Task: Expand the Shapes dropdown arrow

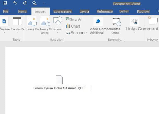Action: tap(58, 33)
